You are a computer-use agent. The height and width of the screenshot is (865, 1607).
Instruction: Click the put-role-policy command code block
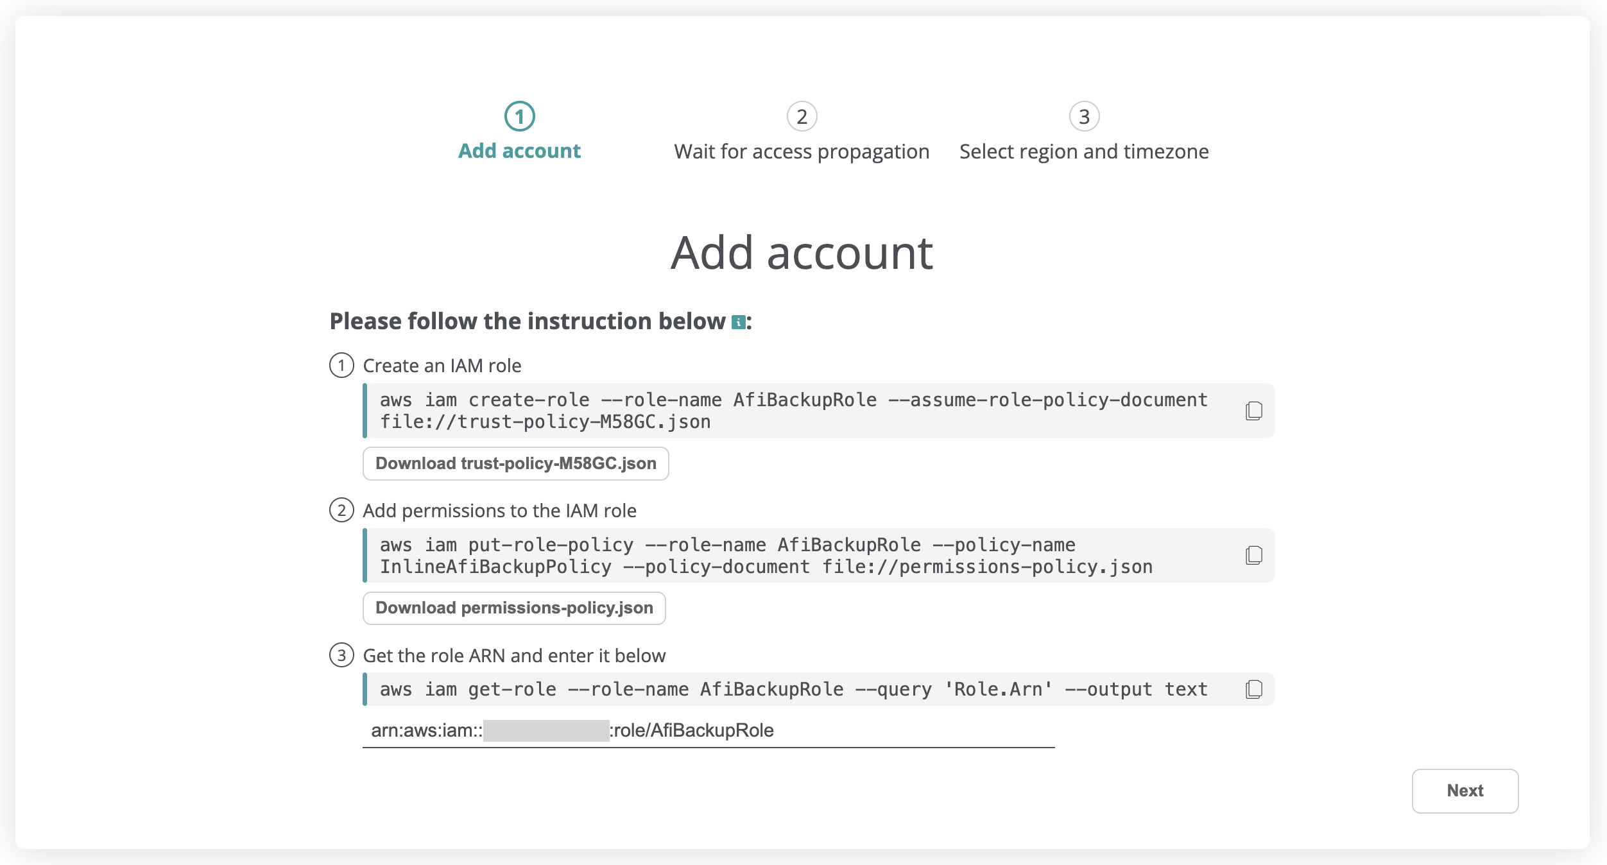click(793, 556)
